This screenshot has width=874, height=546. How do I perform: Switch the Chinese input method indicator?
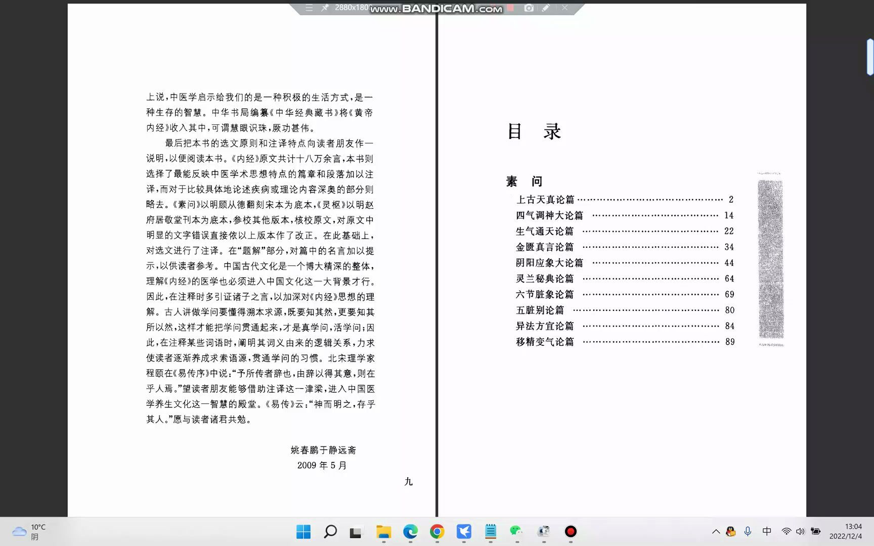point(767,531)
